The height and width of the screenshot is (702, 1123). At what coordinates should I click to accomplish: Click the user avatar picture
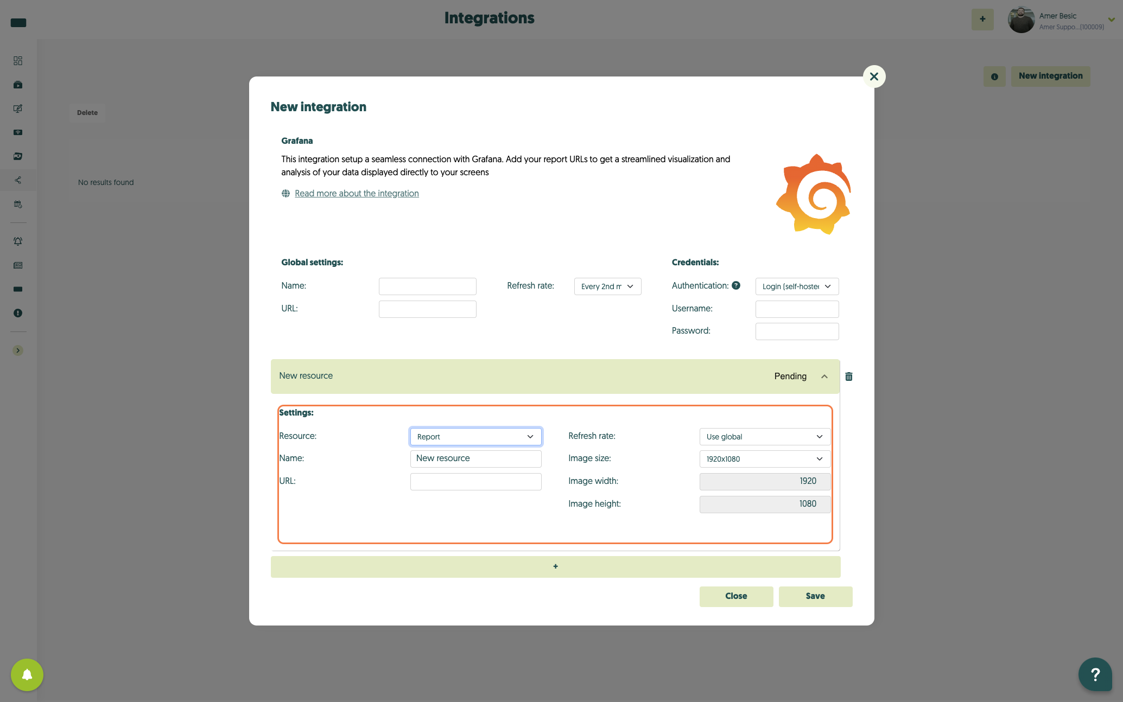[x=1021, y=20]
